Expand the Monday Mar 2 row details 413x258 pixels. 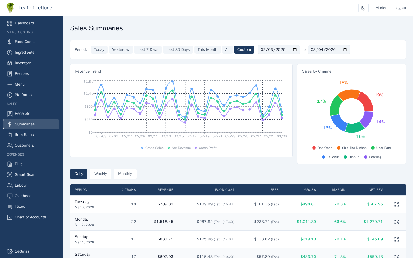[x=397, y=222]
